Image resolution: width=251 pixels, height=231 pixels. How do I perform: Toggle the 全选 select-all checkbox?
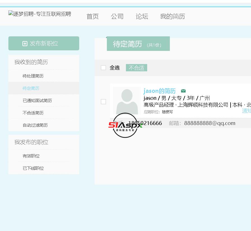pyautogui.click(x=103, y=68)
